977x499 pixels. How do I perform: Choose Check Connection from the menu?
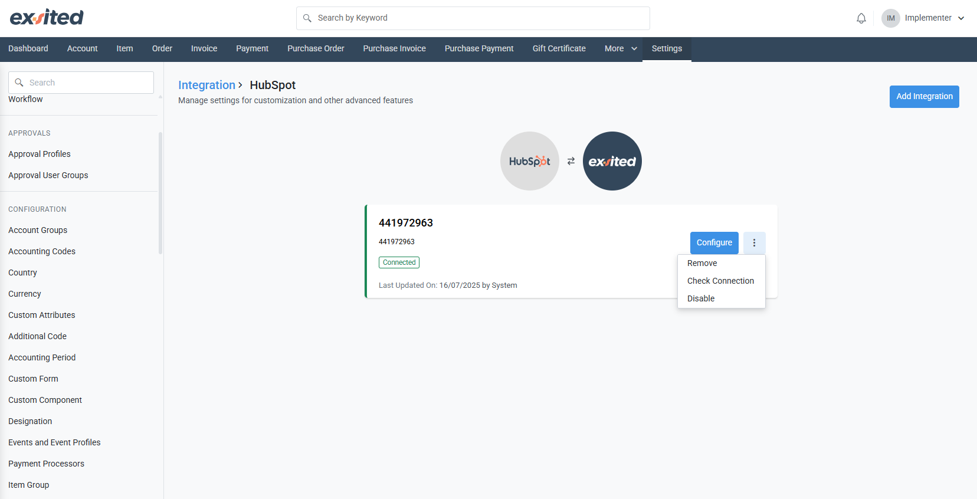722,281
